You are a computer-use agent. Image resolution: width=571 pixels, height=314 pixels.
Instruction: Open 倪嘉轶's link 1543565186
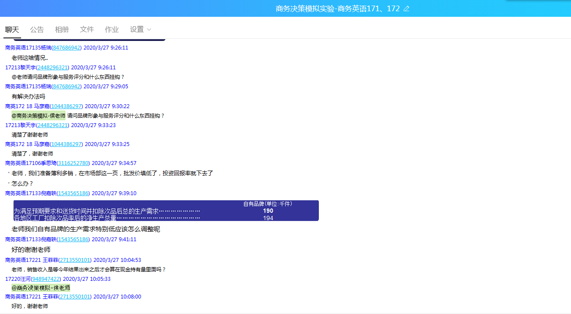point(73,193)
